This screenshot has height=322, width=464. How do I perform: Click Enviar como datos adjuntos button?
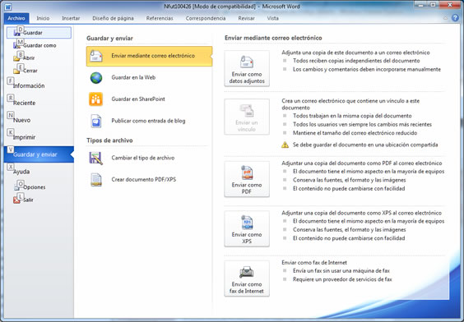coord(247,68)
